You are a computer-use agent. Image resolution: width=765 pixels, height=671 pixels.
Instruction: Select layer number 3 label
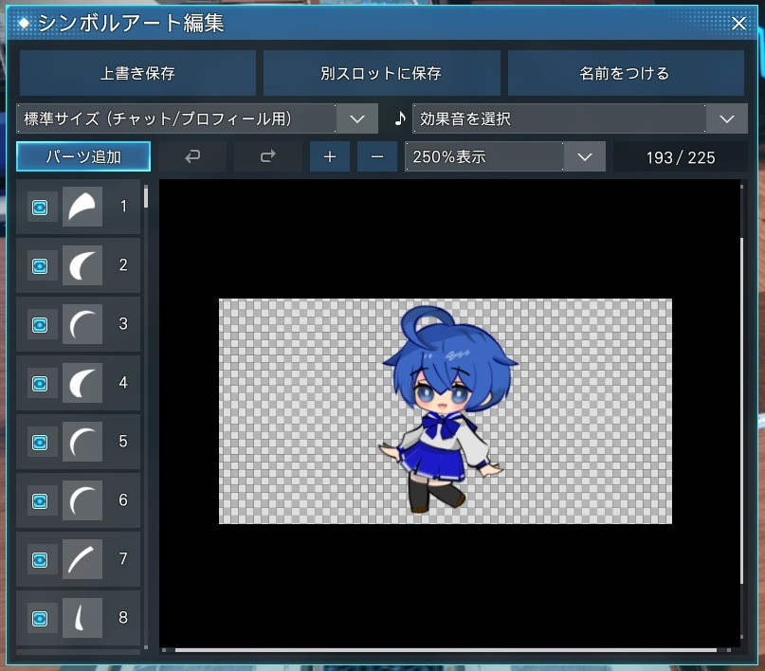pos(123,324)
